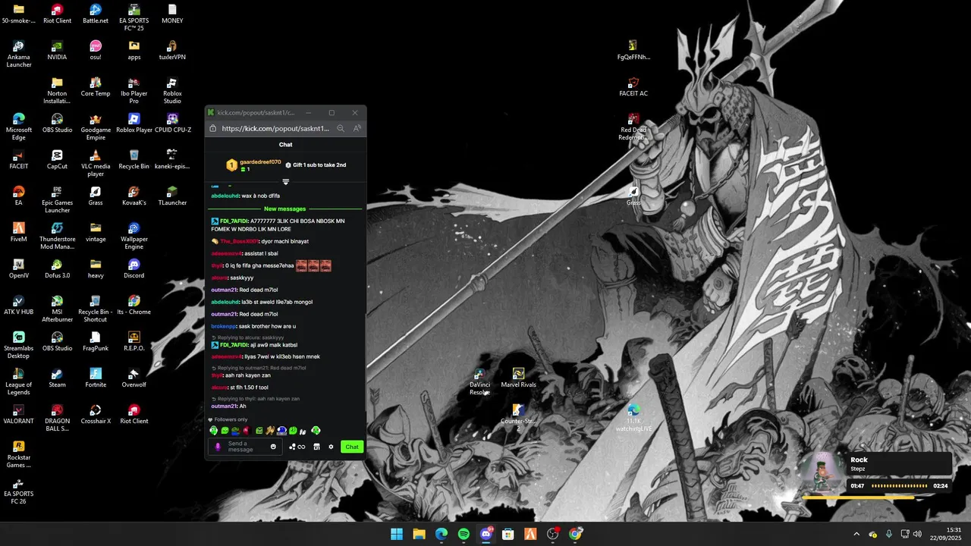The height and width of the screenshot is (546, 971).
Task: Open Battle.net desktop shortcut
Action: point(96,14)
